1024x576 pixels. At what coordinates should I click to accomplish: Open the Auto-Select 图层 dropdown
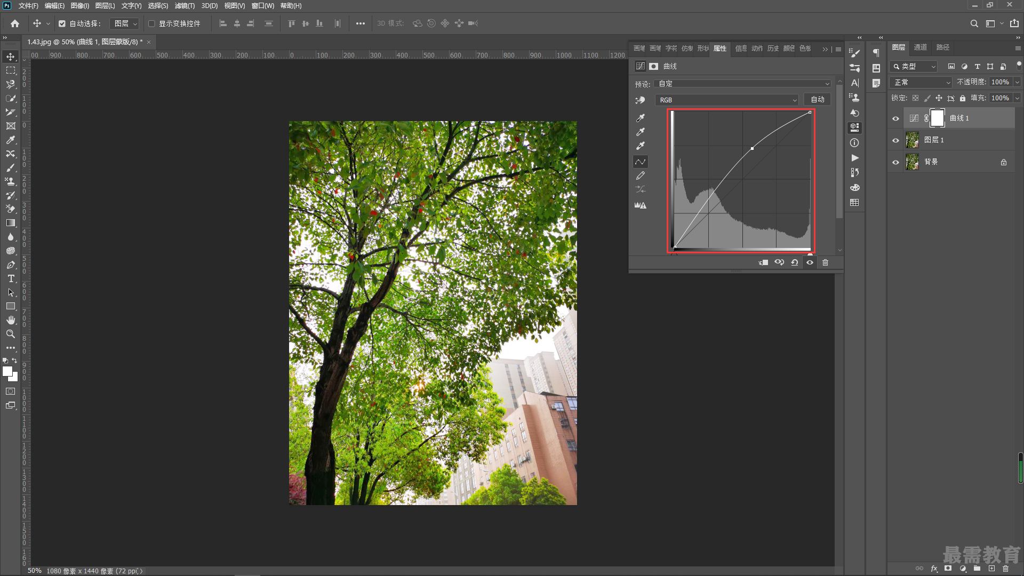124,23
